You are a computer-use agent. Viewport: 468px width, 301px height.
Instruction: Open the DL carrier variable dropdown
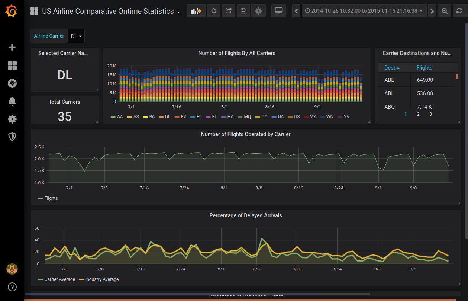tap(76, 36)
